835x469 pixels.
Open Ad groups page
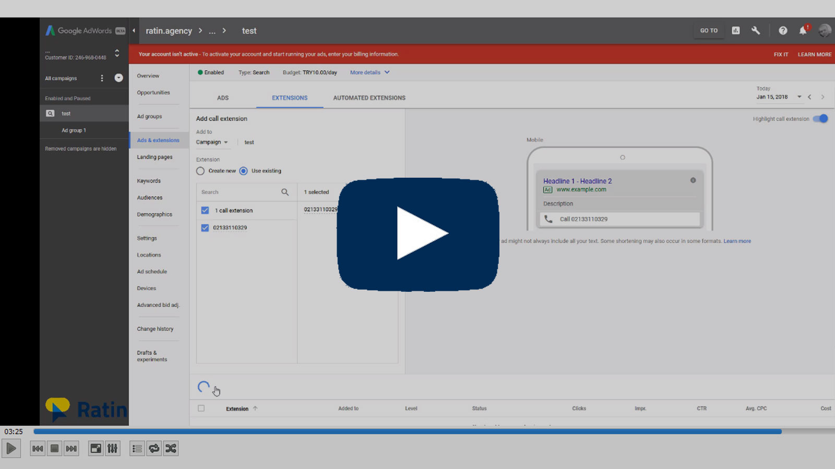point(149,117)
